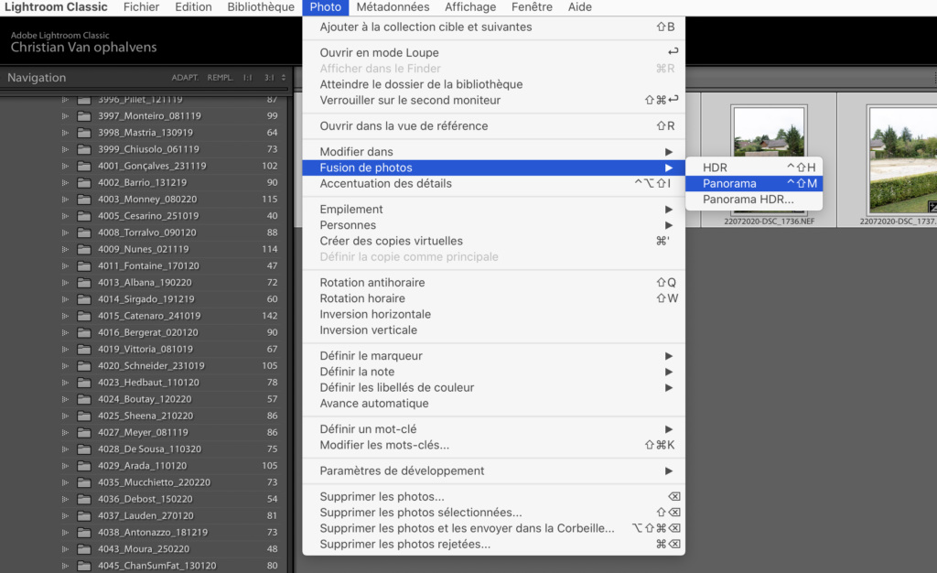937x573 pixels.
Task: Choose Atteindre le dossier de la bibliothèque
Action: (x=493, y=84)
